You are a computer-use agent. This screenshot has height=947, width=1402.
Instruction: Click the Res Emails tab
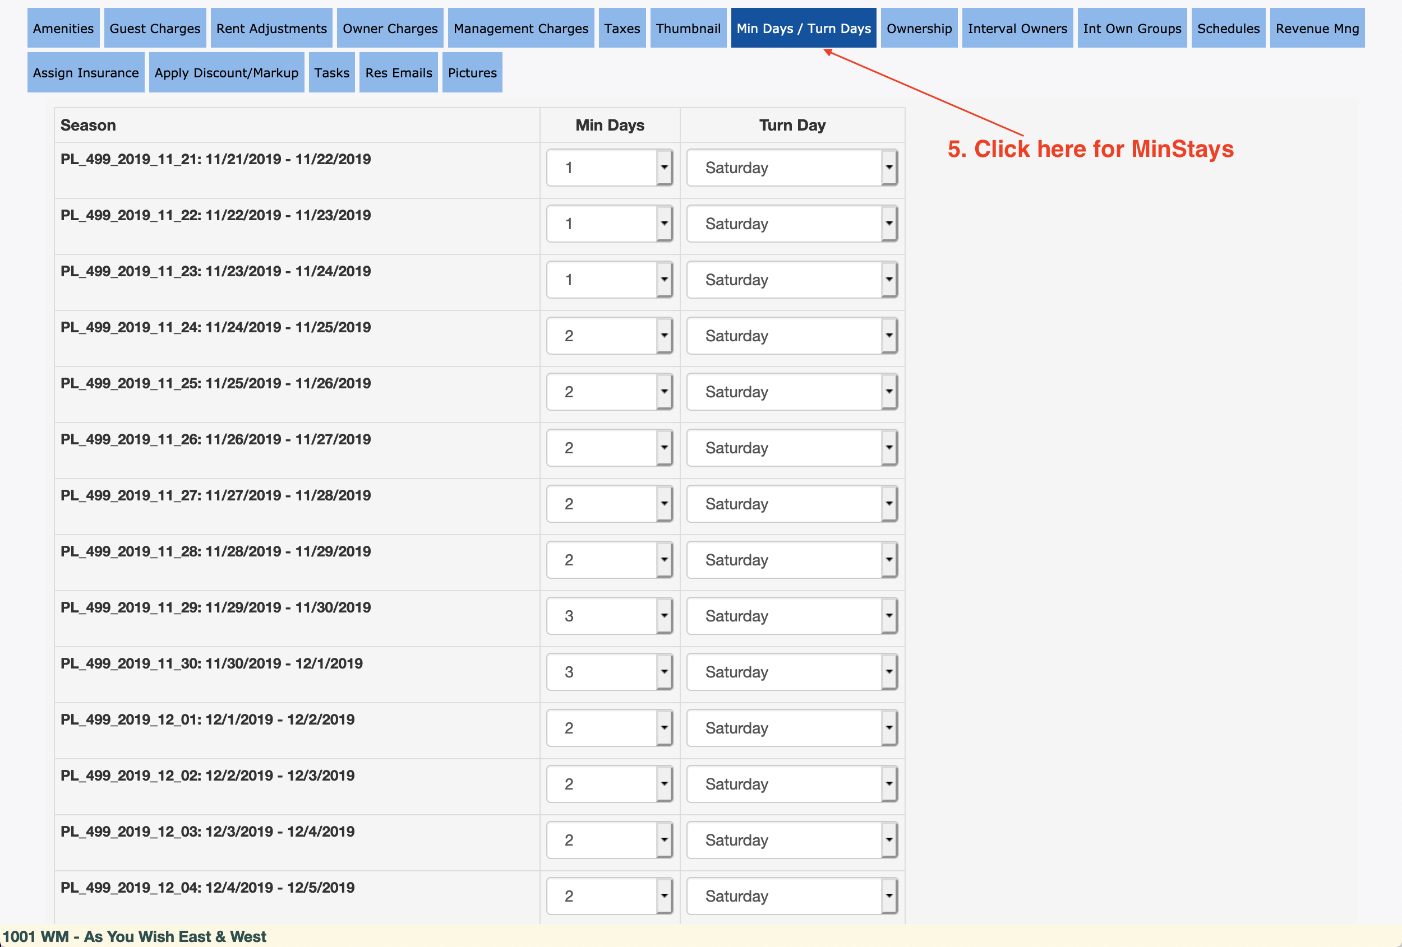[398, 73]
